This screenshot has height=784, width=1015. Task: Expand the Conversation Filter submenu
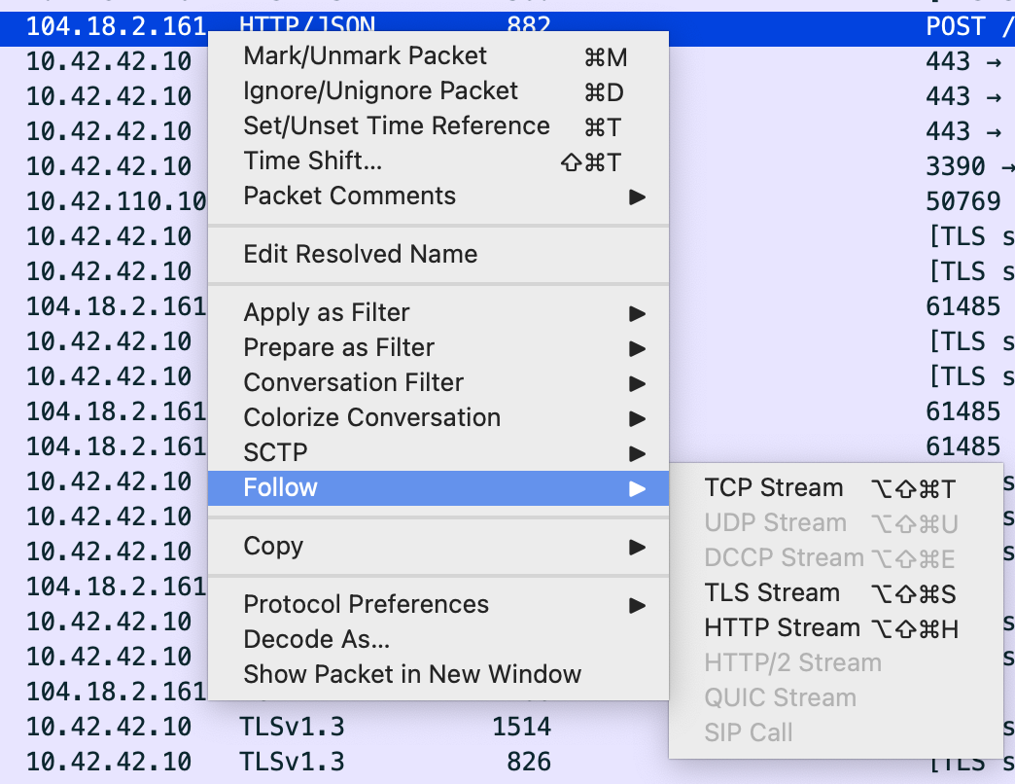click(353, 383)
